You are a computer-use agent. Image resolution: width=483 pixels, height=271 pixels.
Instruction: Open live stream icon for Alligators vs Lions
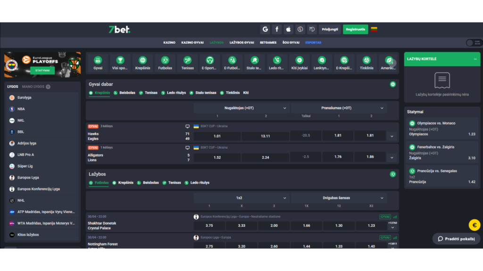(187, 148)
